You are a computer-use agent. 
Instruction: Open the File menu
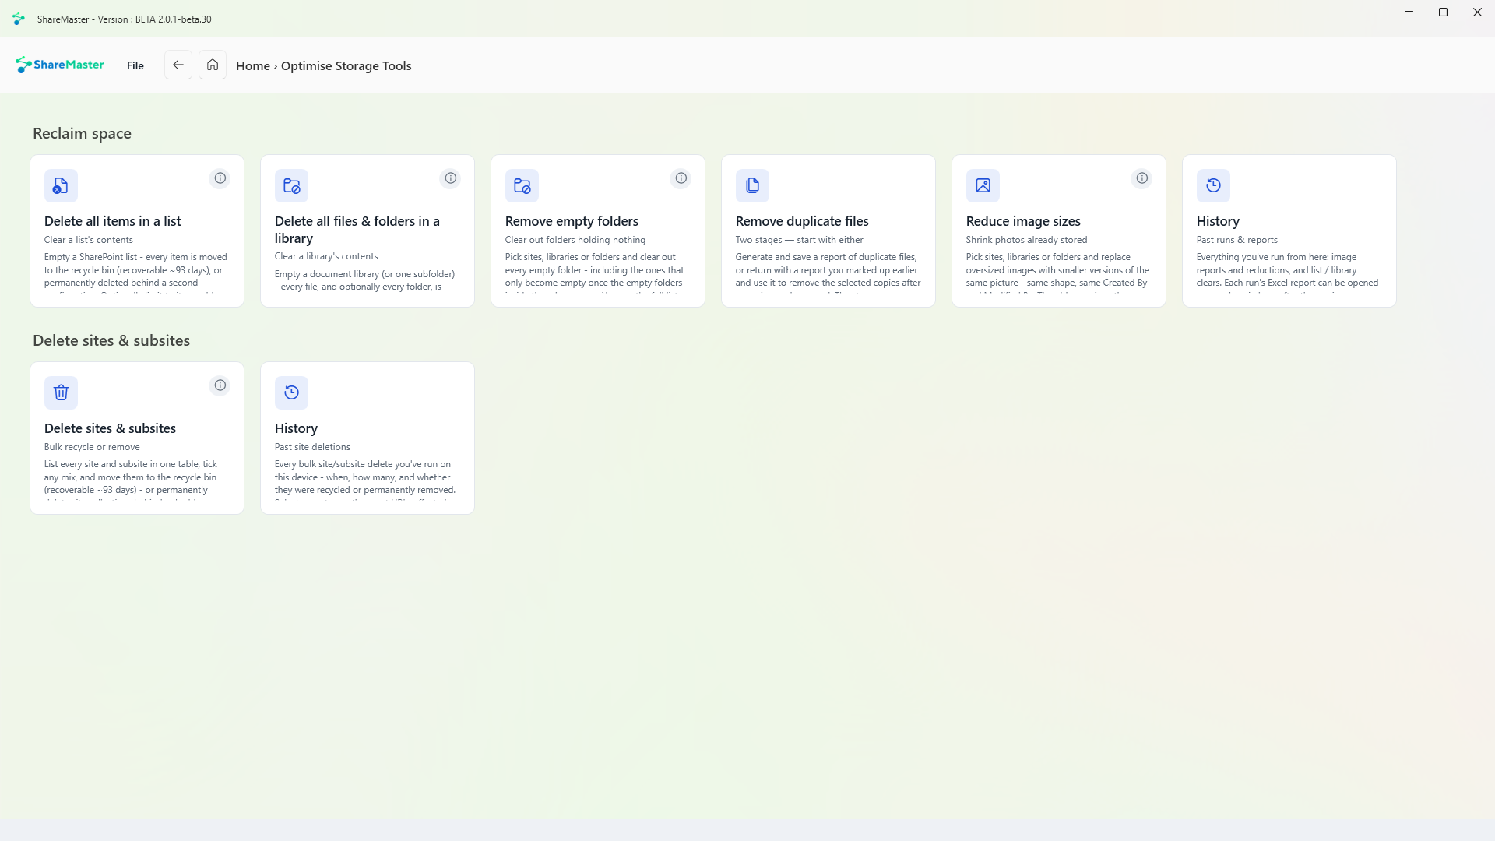click(x=135, y=65)
